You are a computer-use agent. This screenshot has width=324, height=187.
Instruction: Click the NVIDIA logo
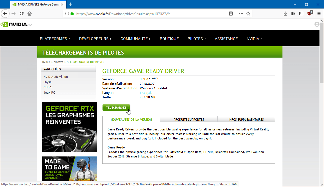[x=14, y=24]
